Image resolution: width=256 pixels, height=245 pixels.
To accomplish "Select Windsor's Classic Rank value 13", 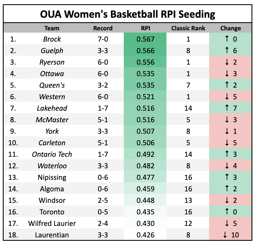I will 188,201.
